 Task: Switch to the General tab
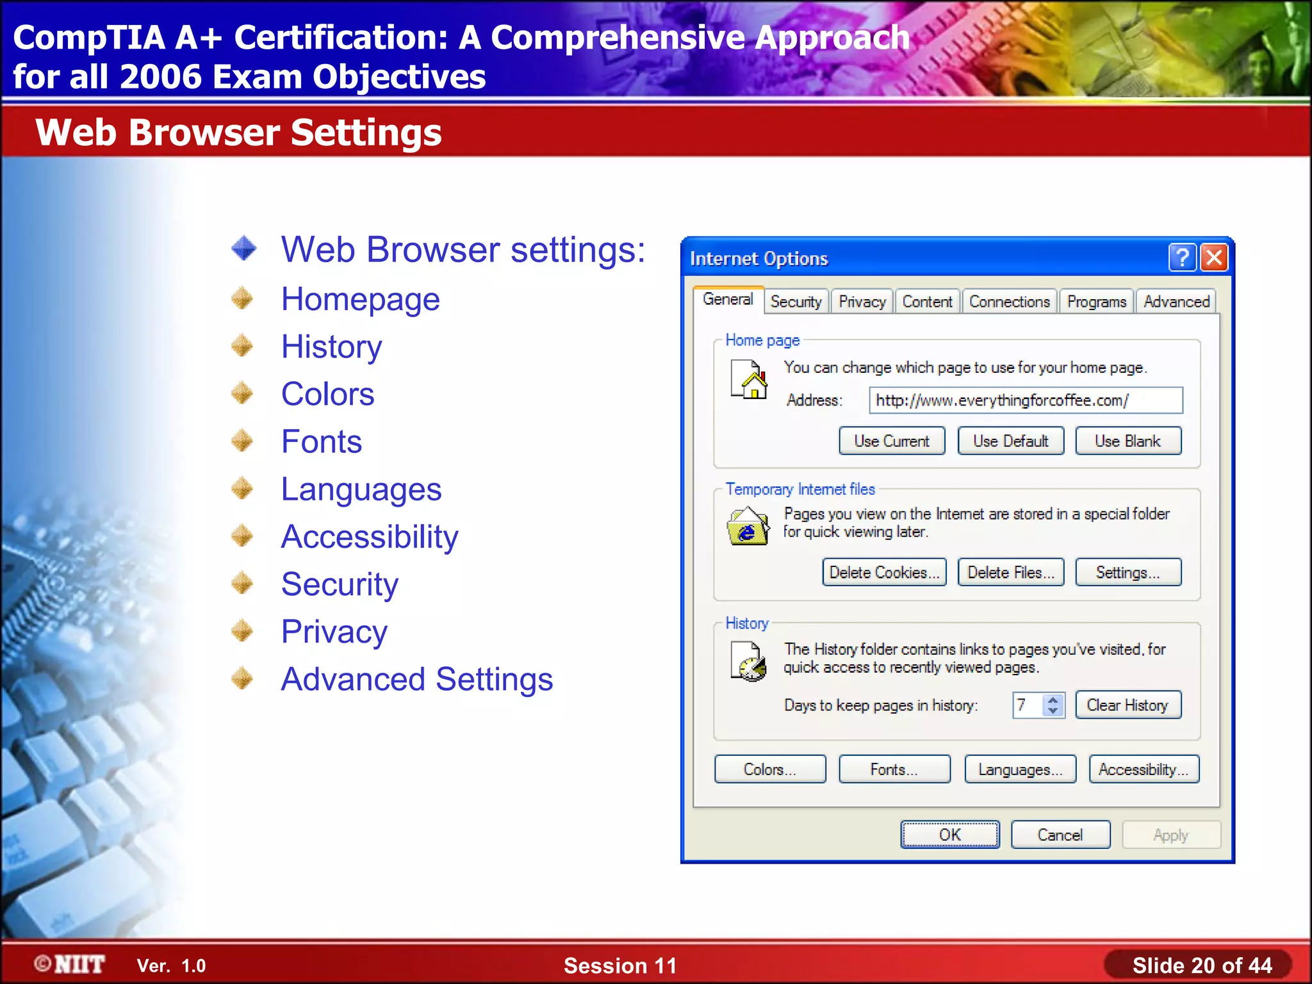(x=728, y=300)
